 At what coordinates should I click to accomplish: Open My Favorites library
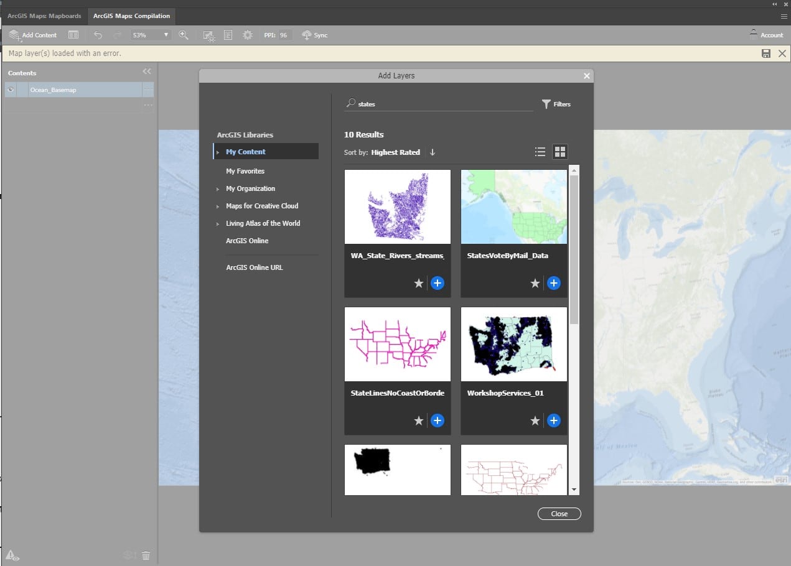(245, 171)
